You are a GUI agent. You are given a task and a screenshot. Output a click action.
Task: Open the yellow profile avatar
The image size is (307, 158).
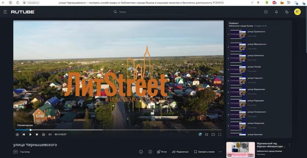[x=297, y=12]
